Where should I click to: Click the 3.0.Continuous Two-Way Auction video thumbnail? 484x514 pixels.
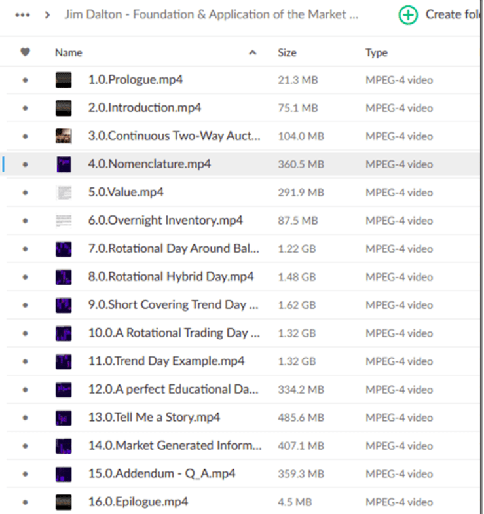pos(64,136)
